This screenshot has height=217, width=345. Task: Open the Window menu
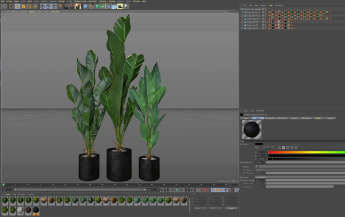tap(136, 1)
